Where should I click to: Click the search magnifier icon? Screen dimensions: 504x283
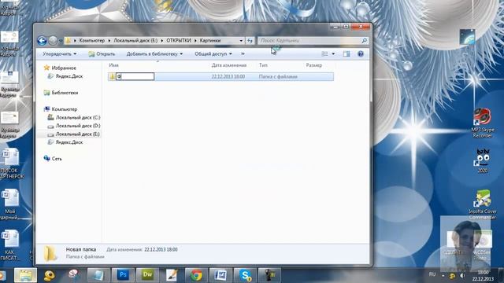point(365,40)
